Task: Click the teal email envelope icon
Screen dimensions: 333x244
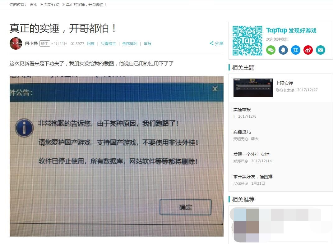Action: (x=321, y=50)
